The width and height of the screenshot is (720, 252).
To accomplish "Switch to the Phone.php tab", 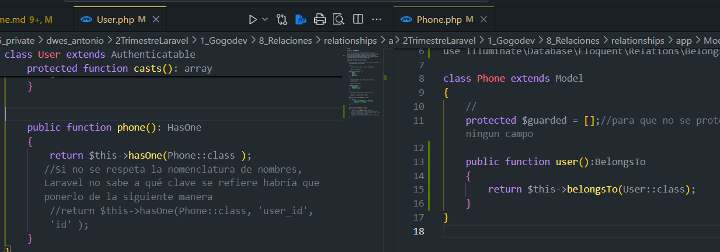I will point(444,20).
